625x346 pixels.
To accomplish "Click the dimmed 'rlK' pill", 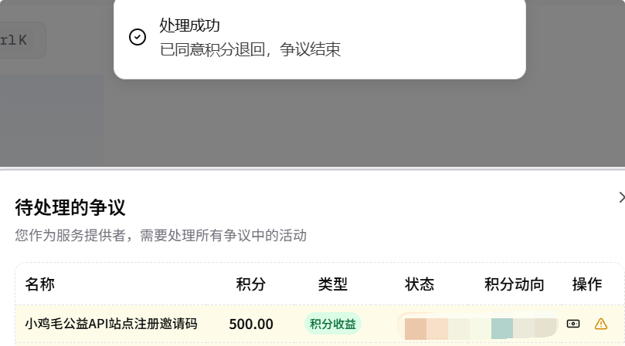I will 22,40.
